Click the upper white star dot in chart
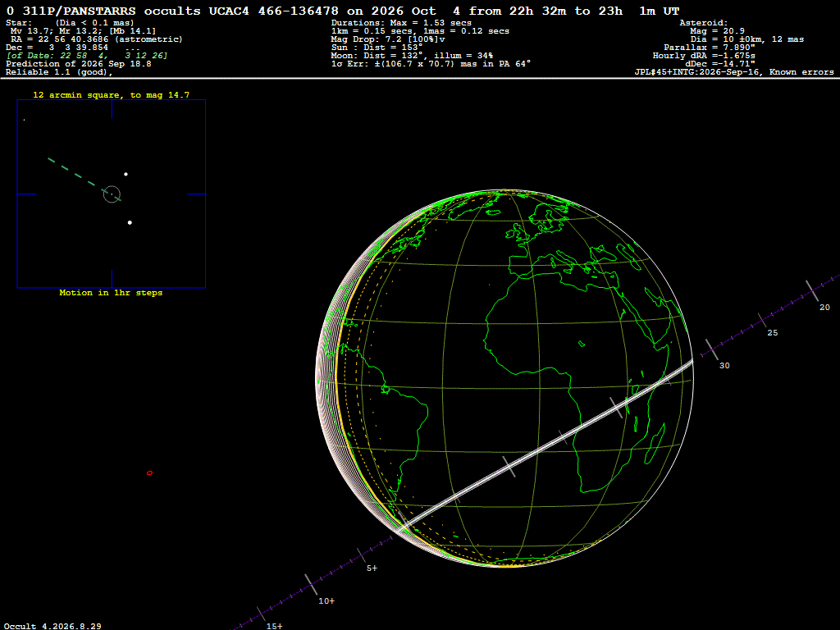Image resolution: width=840 pixels, height=630 pixels. (126, 174)
